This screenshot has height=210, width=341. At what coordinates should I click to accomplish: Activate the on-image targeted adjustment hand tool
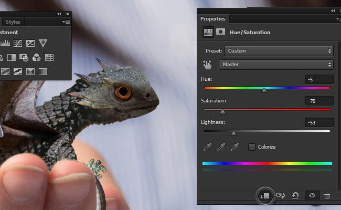point(207,65)
